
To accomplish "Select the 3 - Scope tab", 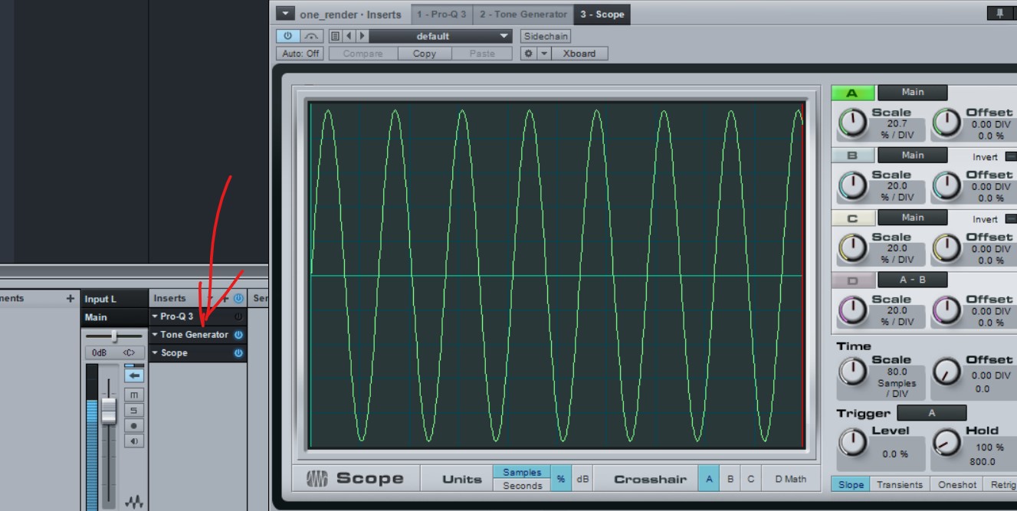I will 602,14.
